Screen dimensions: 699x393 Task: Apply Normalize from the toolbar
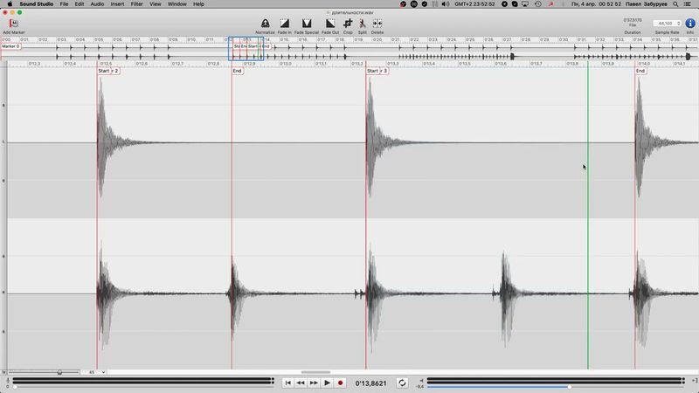[265, 24]
